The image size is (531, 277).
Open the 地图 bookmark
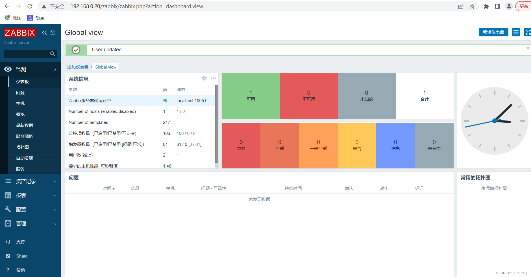point(13,18)
